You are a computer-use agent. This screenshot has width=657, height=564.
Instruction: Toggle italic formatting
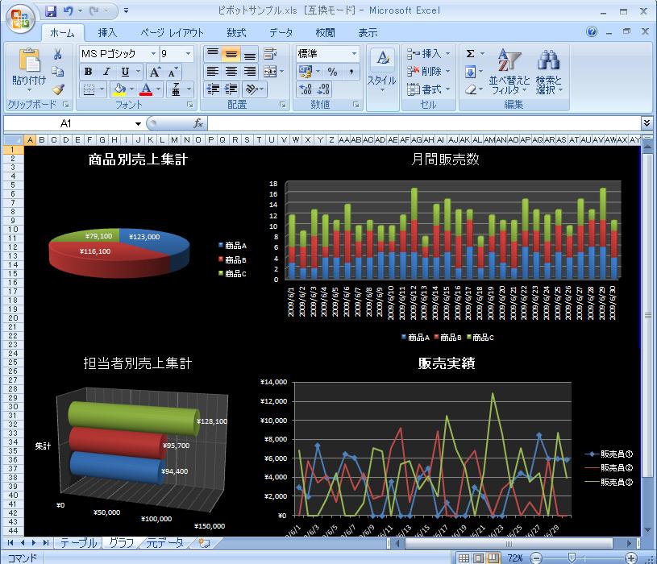[x=107, y=72]
